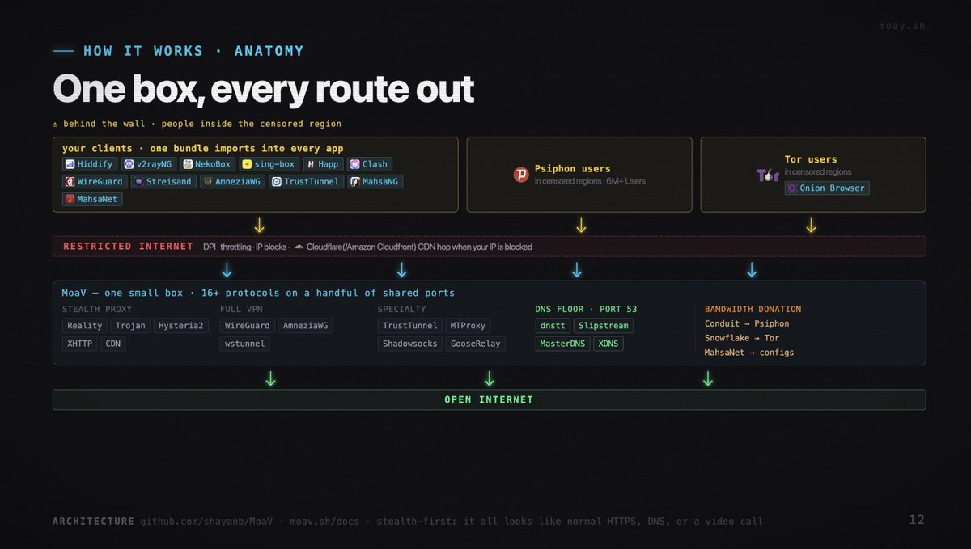Click the v2rayNG app icon
Image resolution: width=971 pixels, height=549 pixels.
click(x=129, y=164)
